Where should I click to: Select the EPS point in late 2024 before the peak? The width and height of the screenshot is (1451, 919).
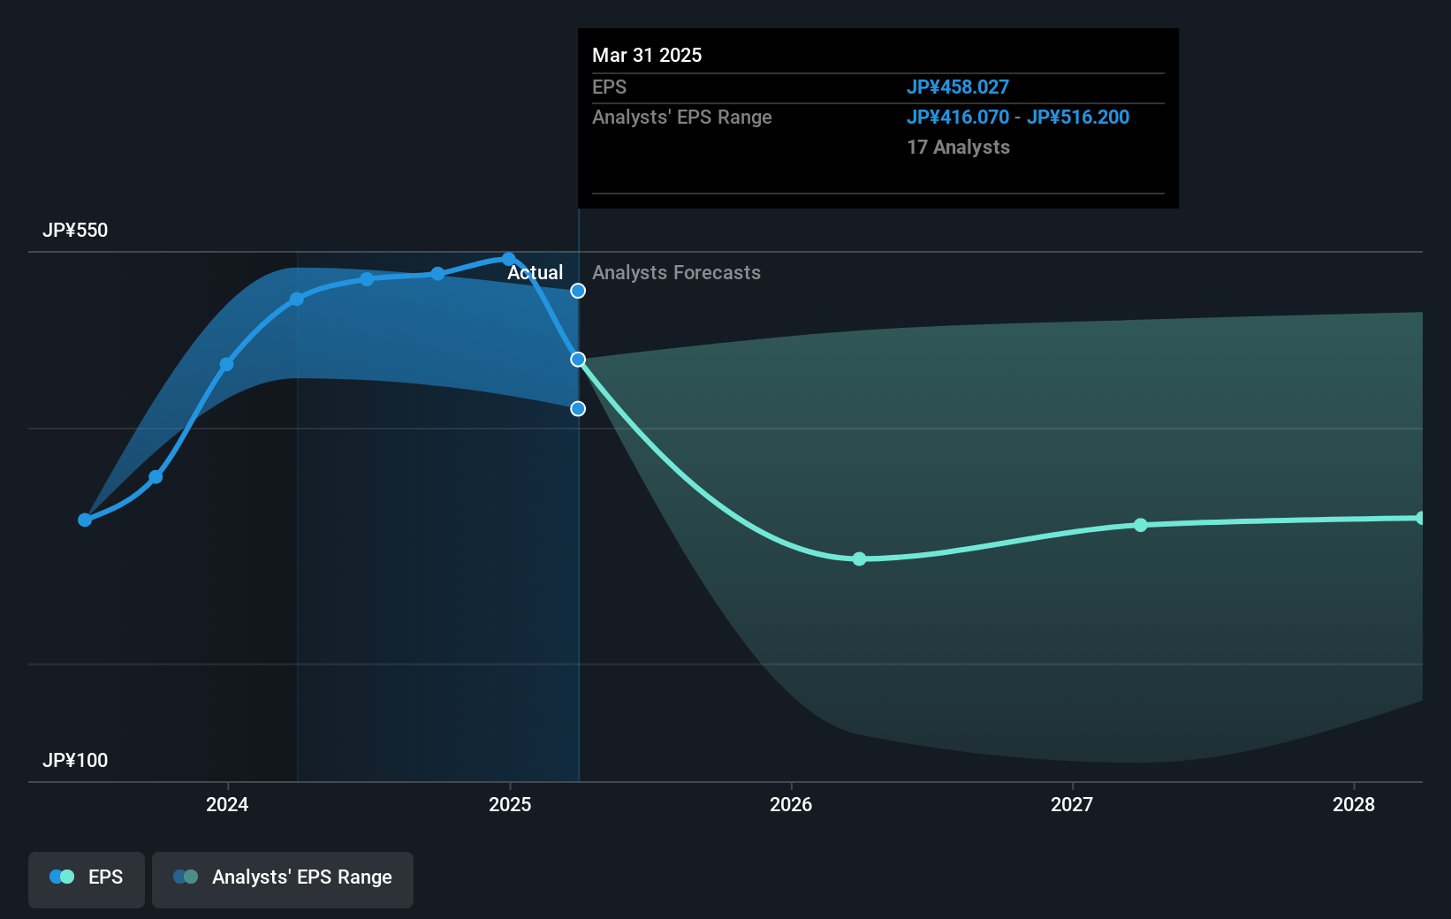437,274
